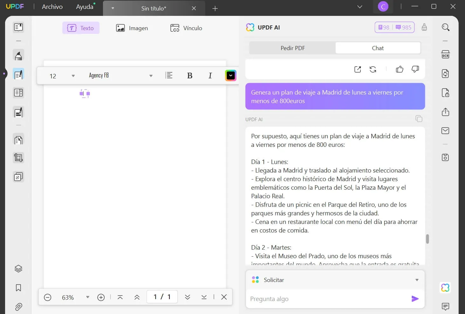
Task: Switch to the Pedir PDF tab
Action: click(292, 48)
